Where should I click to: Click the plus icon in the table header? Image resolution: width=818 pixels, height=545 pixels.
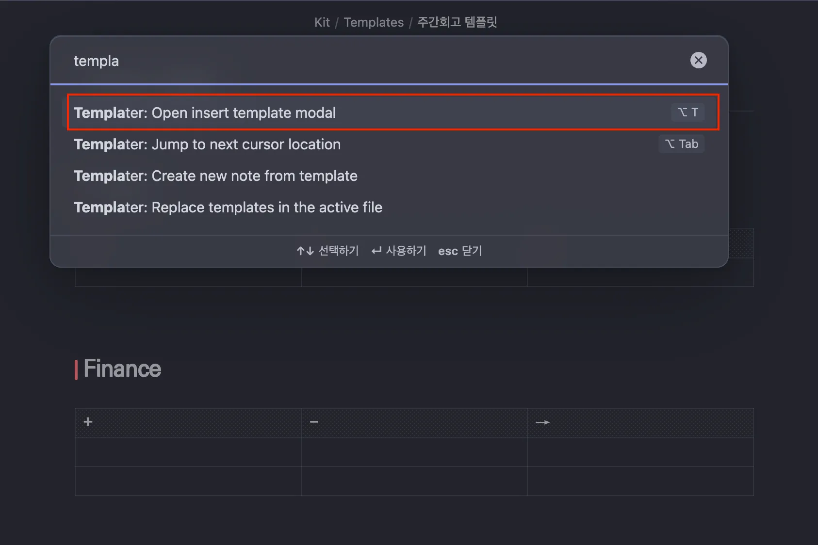(88, 422)
